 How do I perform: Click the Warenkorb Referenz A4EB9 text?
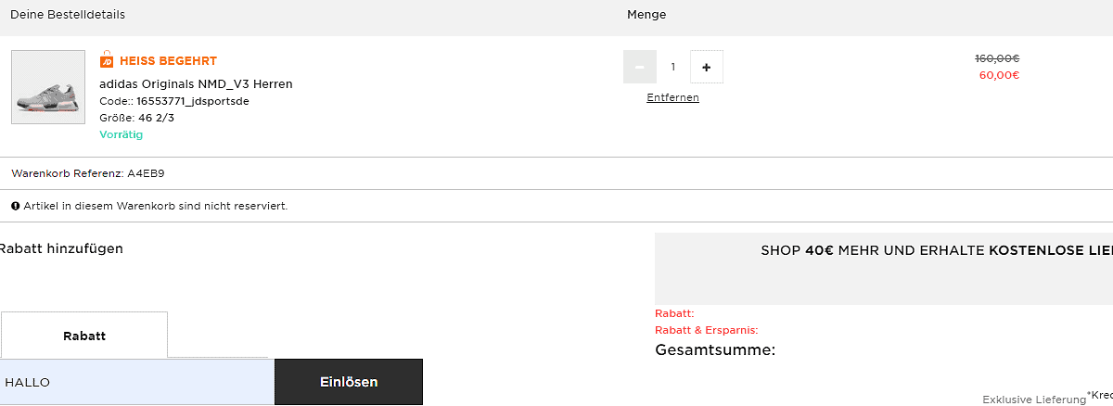pos(88,173)
